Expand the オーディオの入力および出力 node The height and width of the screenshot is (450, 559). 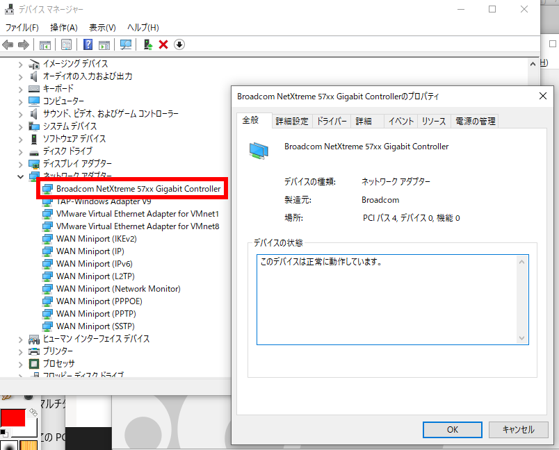21,77
